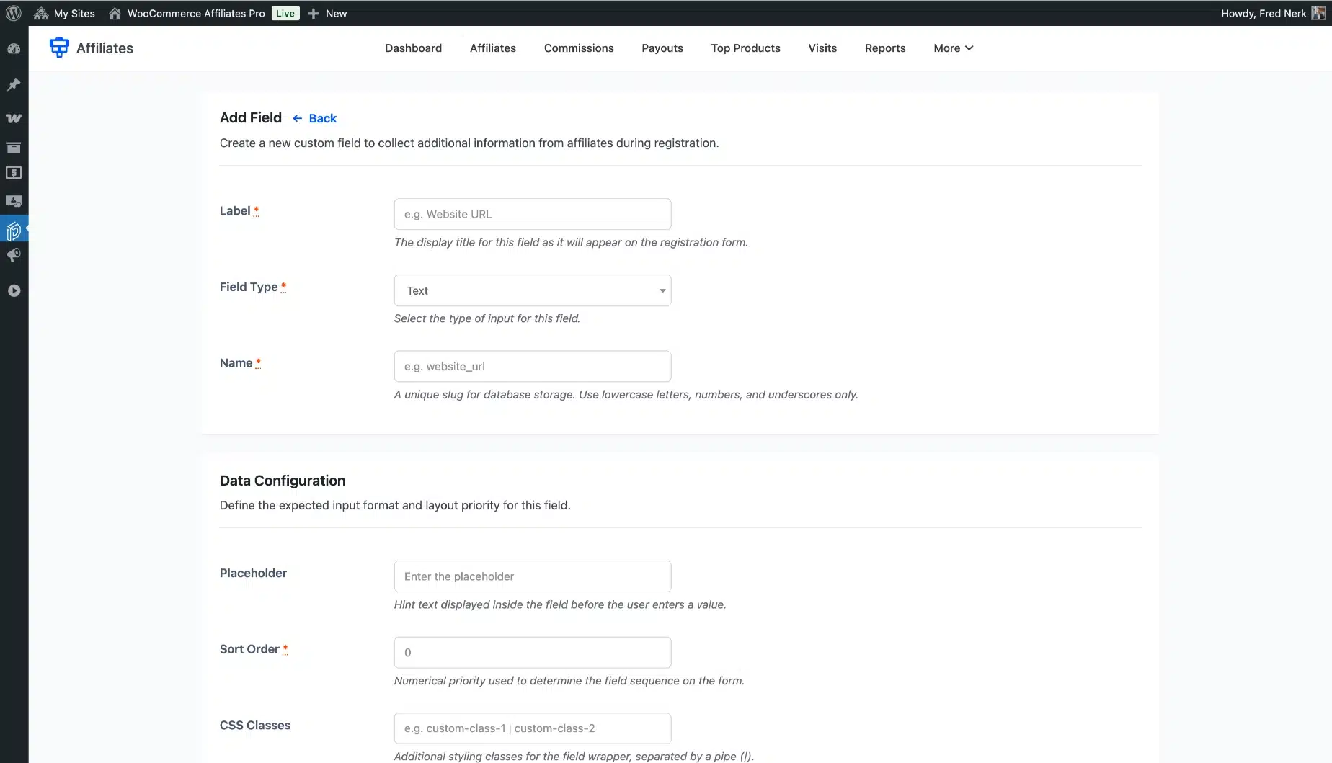Go to the Commissions tab
1332x763 pixels.
coord(578,48)
